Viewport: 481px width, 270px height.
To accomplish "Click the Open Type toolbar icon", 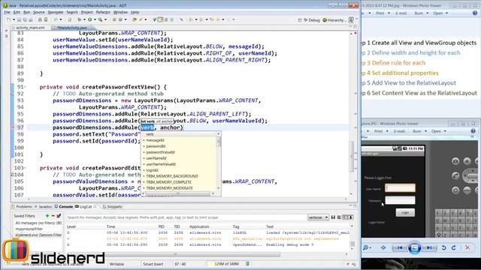I will (134, 19).
